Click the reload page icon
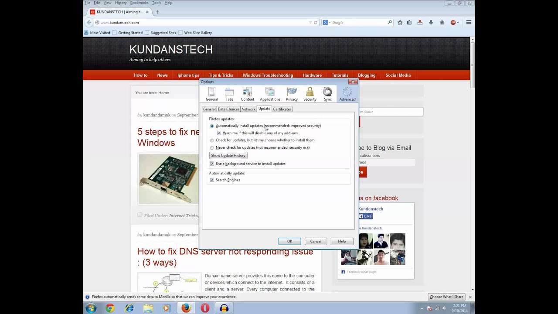Image resolution: width=558 pixels, height=314 pixels. (316, 23)
